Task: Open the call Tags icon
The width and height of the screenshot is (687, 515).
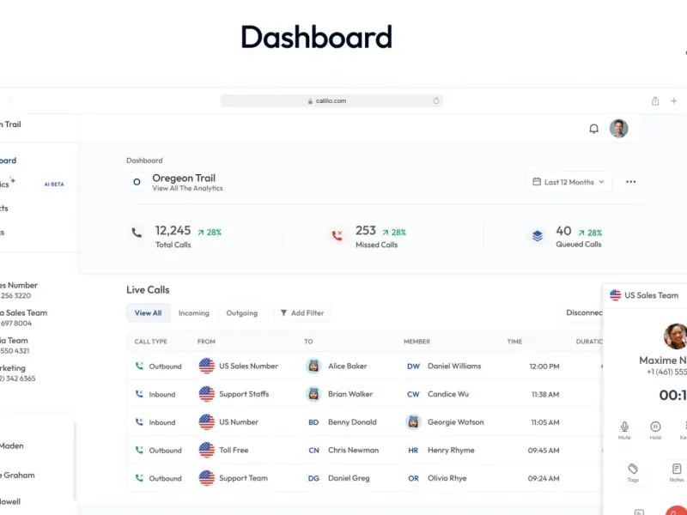Action: pyautogui.click(x=633, y=473)
